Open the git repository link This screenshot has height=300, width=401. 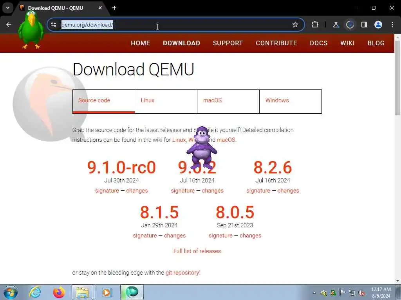(183, 273)
